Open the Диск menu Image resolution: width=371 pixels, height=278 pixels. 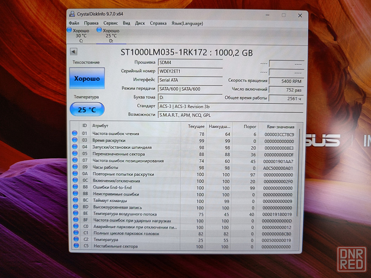point(140,23)
